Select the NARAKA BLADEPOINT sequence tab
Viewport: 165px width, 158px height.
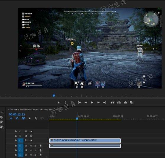pos(32,110)
